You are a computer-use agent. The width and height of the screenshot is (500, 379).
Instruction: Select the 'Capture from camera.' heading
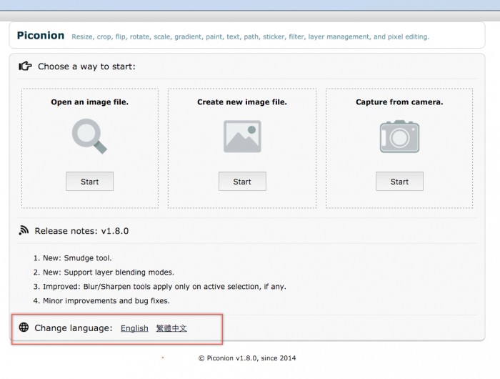point(399,102)
